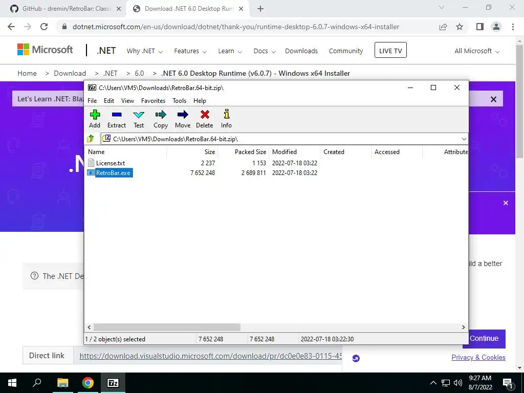
Task: Dismiss the Let's Learn .NET banner
Action: coord(493,99)
